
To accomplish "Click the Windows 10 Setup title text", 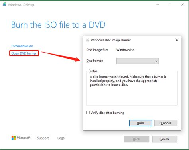I will click(x=21, y=5).
